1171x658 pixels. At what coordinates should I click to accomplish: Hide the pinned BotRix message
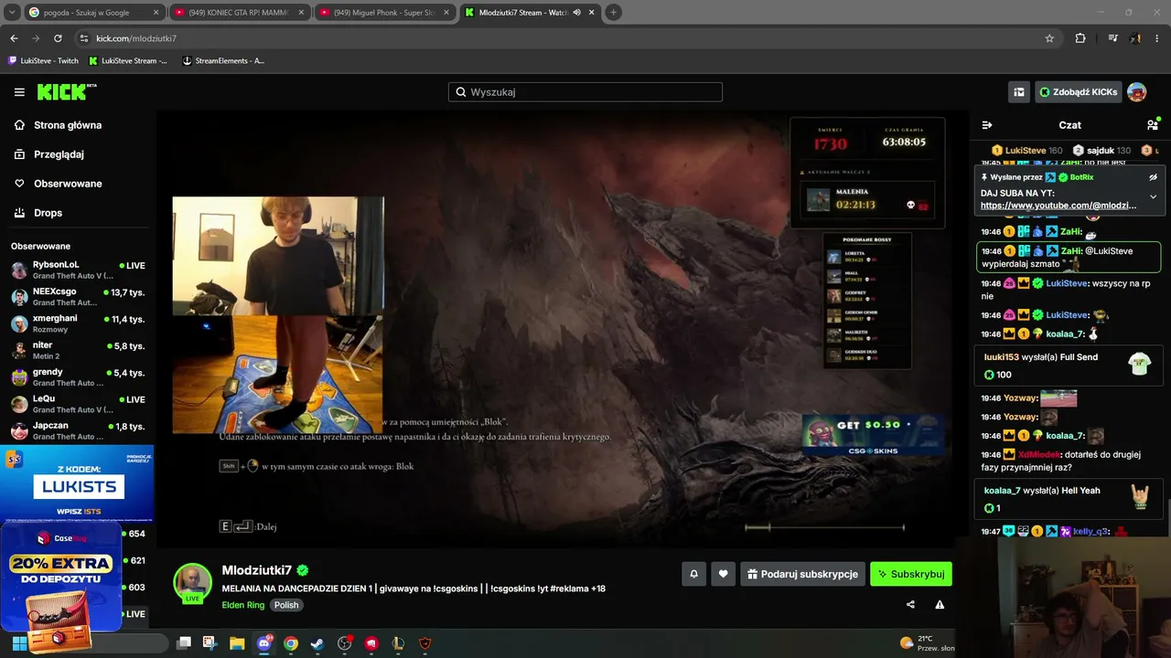point(1153,177)
